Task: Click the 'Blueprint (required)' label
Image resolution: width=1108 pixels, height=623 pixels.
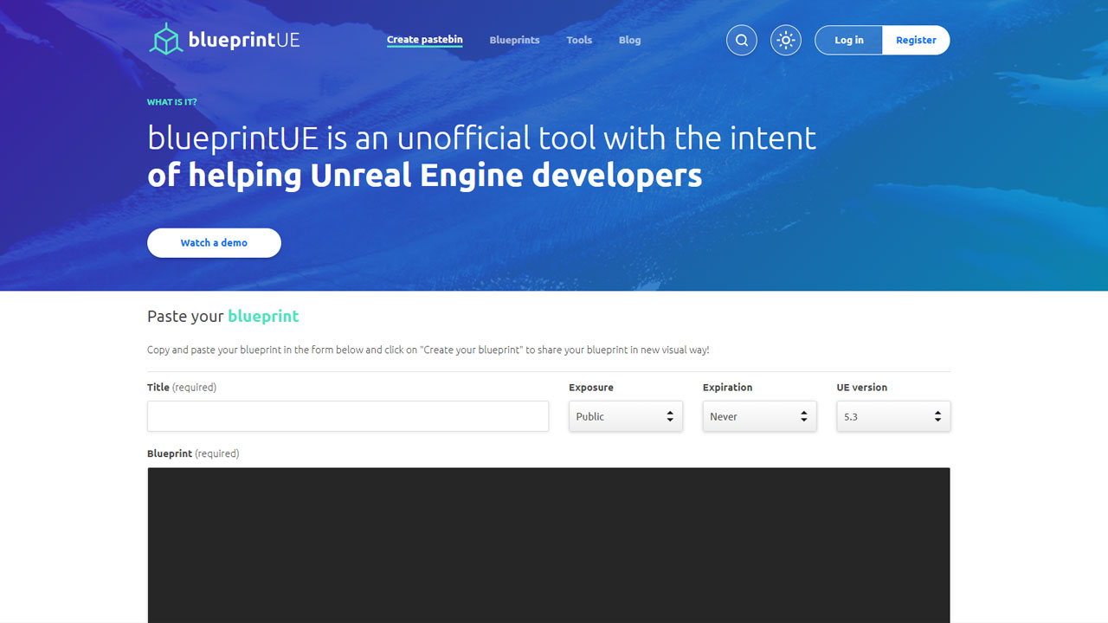Action: [x=193, y=453]
